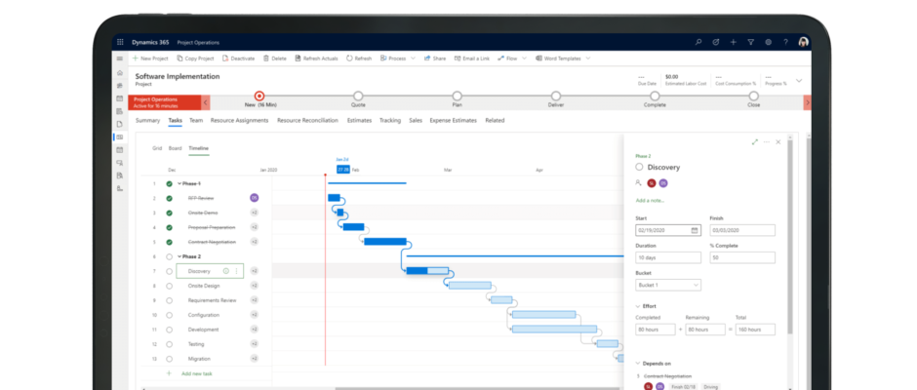Click the search magnifier icon in header
The image size is (917, 390).
pyautogui.click(x=698, y=42)
